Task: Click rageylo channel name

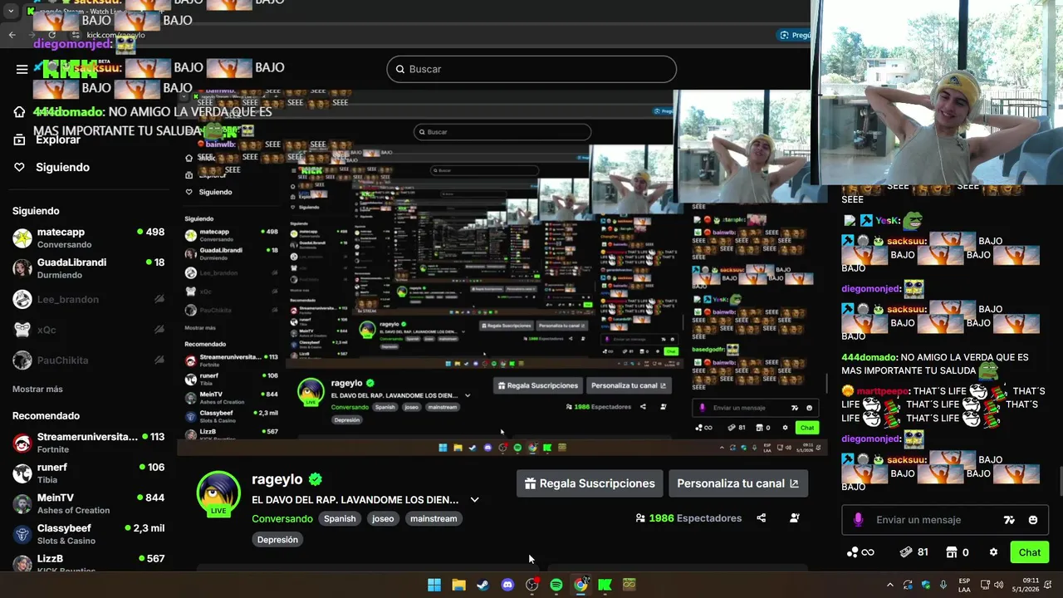Action: coord(277,479)
